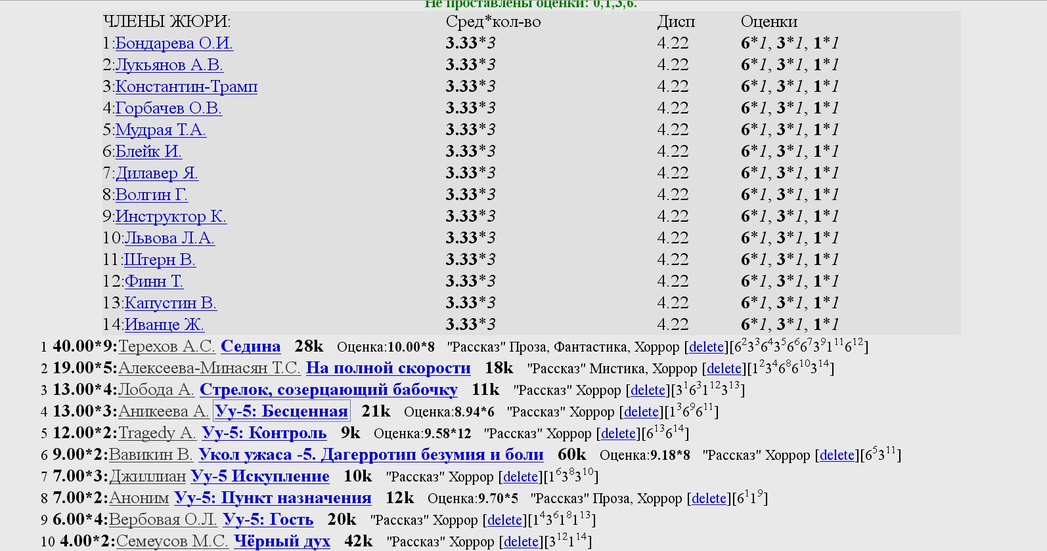Select the Оценки column header

(x=769, y=22)
